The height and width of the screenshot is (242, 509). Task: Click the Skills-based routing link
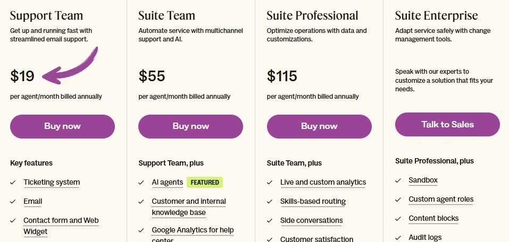pyautogui.click(x=313, y=201)
